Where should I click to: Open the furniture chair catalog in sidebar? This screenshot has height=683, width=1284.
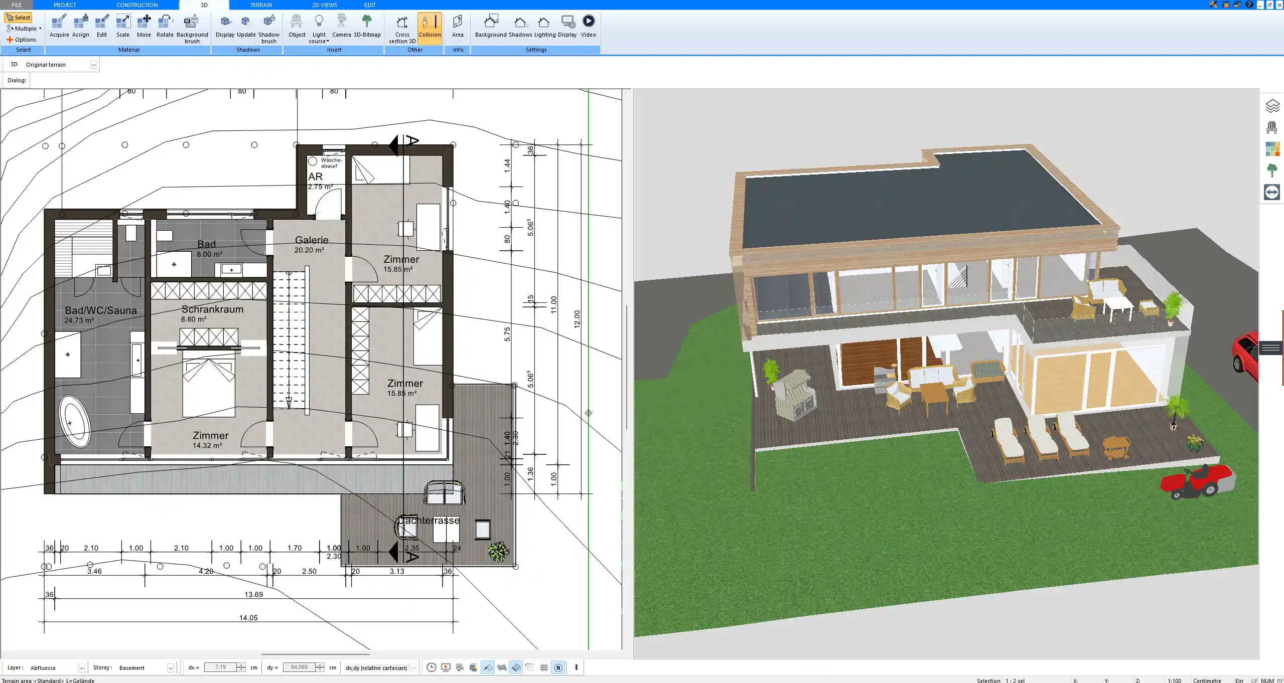click(x=1272, y=127)
